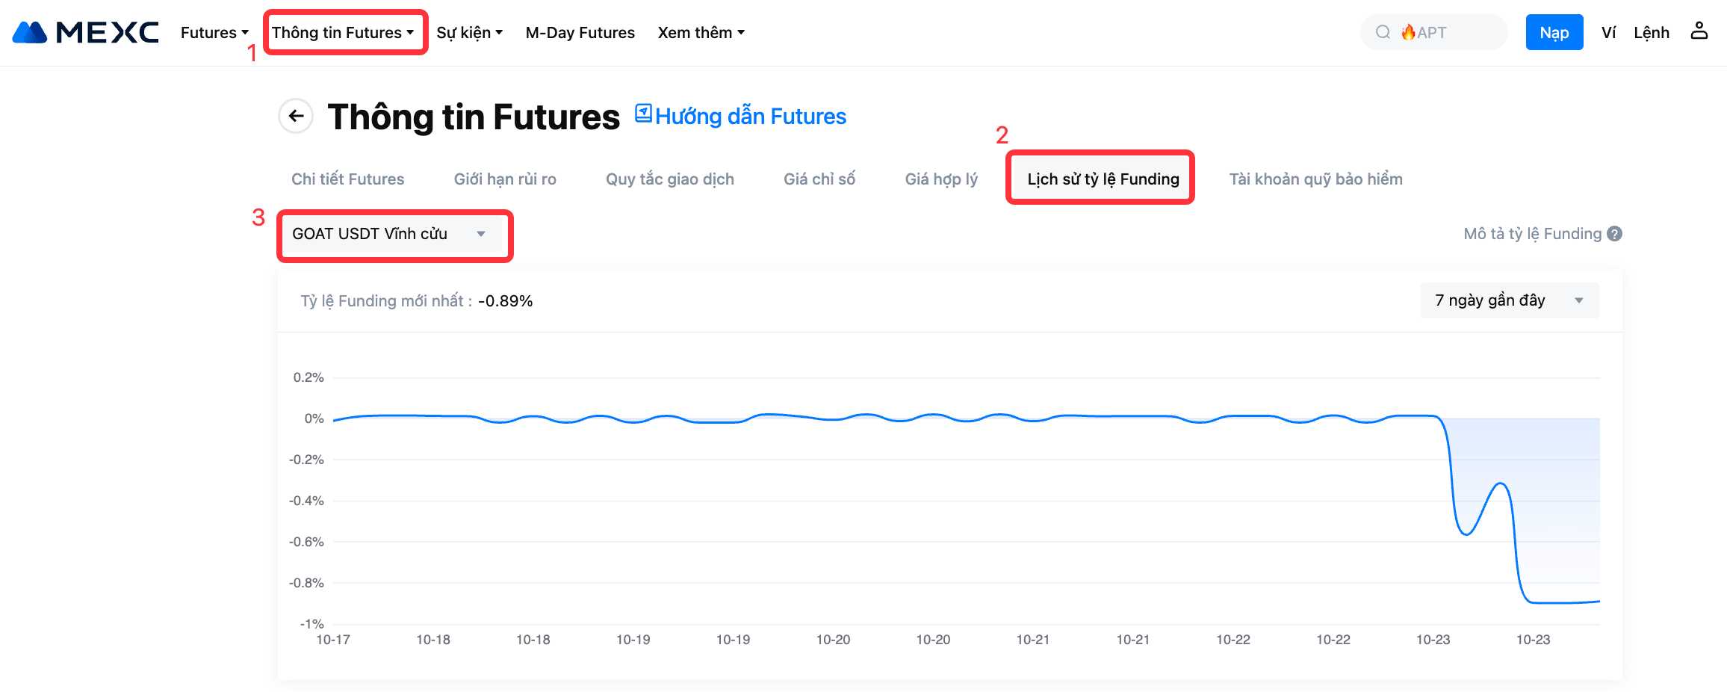The height and width of the screenshot is (692, 1727).
Task: Switch to Tài khoản quỹ bảo hiểm tab
Action: tap(1315, 179)
